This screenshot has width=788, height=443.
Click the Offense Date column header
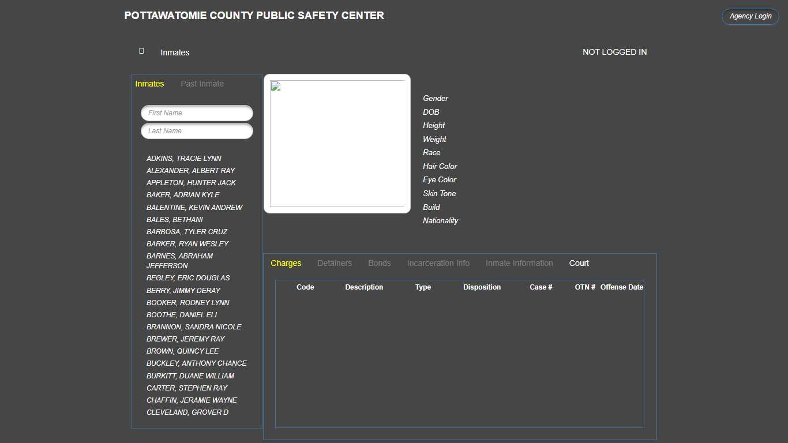[622, 287]
